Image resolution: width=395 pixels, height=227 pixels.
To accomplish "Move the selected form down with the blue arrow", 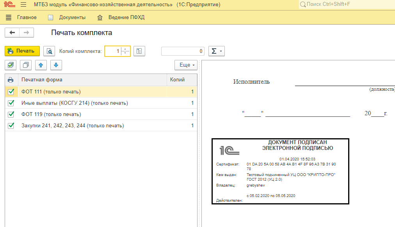I will coord(56,65).
